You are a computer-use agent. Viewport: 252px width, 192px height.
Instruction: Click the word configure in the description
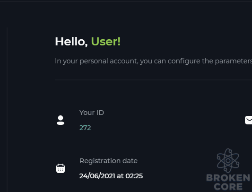pos(184,61)
